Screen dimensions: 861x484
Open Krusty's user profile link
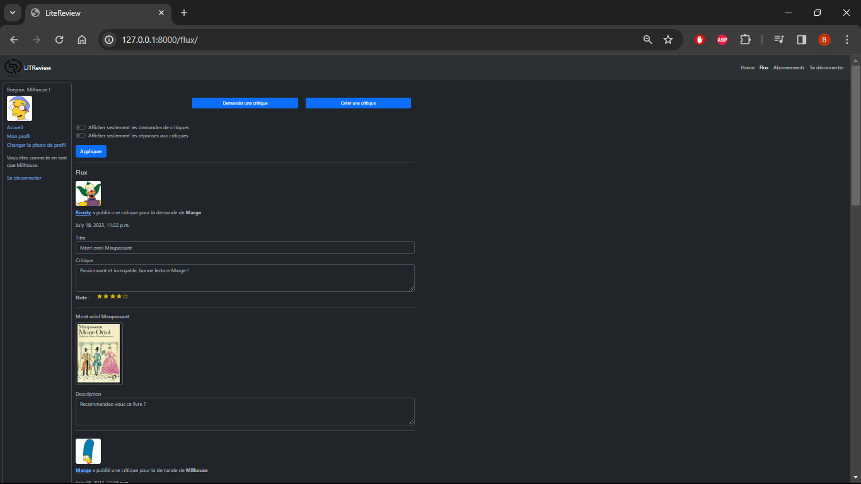(83, 213)
